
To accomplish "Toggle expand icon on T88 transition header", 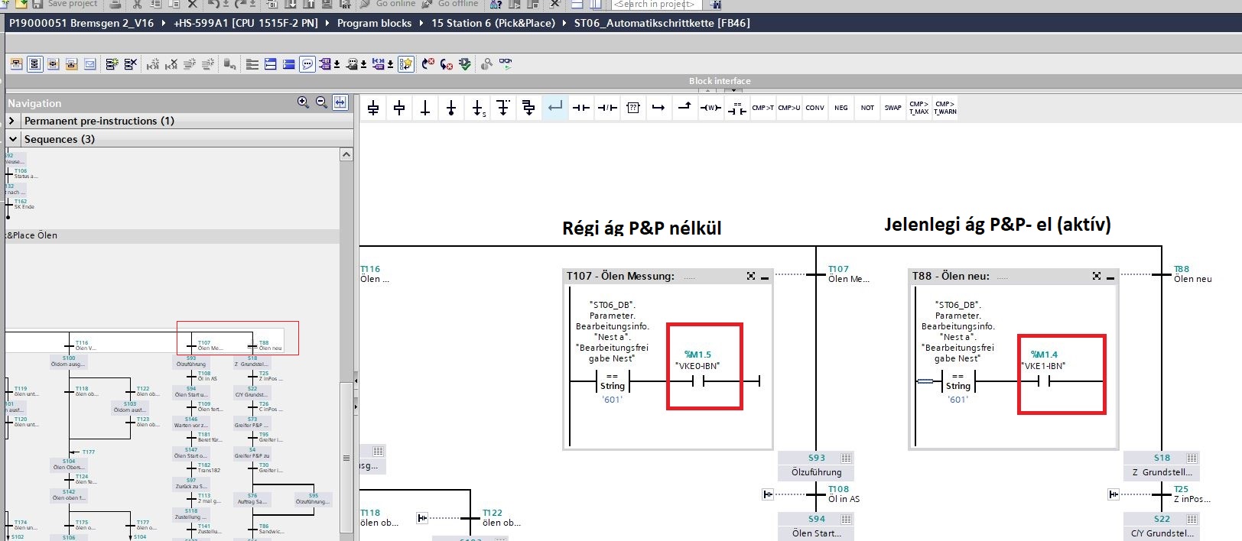I will pos(1097,276).
